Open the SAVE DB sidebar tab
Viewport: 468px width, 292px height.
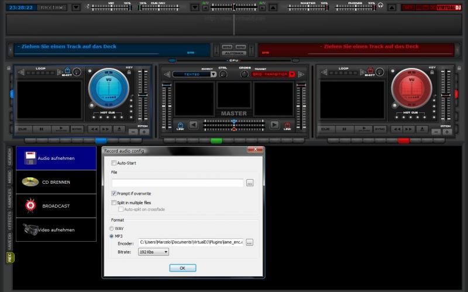pyautogui.click(x=9, y=242)
